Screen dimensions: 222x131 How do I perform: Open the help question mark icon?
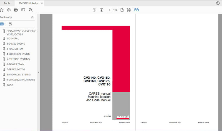pyautogui.click(x=218, y=3)
